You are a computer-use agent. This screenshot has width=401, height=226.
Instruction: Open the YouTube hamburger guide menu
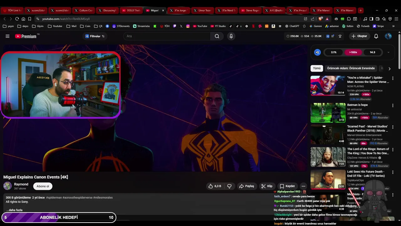click(x=8, y=36)
